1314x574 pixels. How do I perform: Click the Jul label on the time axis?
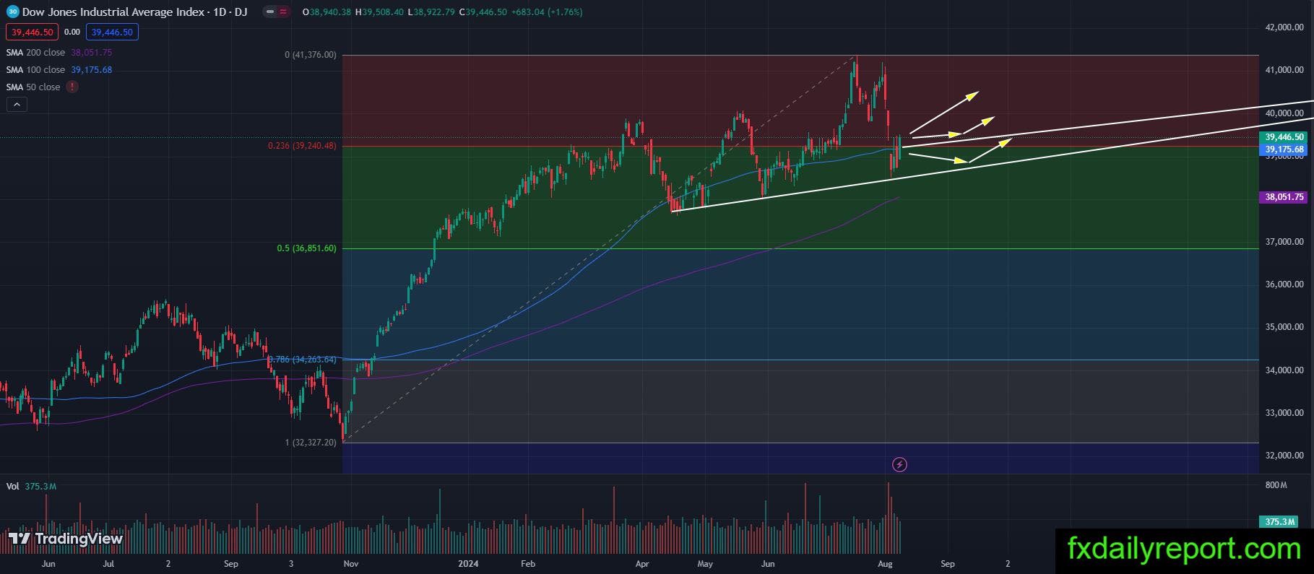coord(108,564)
